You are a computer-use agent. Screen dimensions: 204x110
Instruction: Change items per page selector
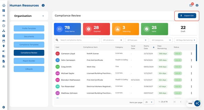pos(149,102)
